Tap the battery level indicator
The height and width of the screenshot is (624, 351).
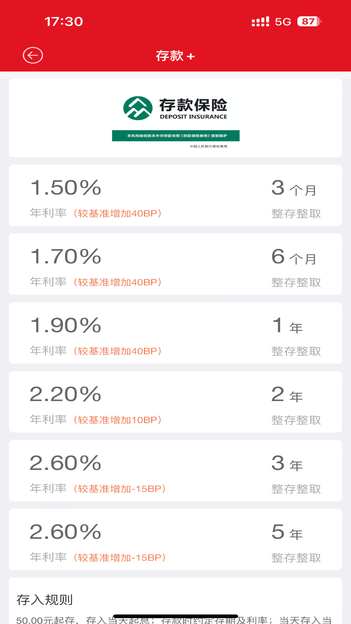point(309,21)
